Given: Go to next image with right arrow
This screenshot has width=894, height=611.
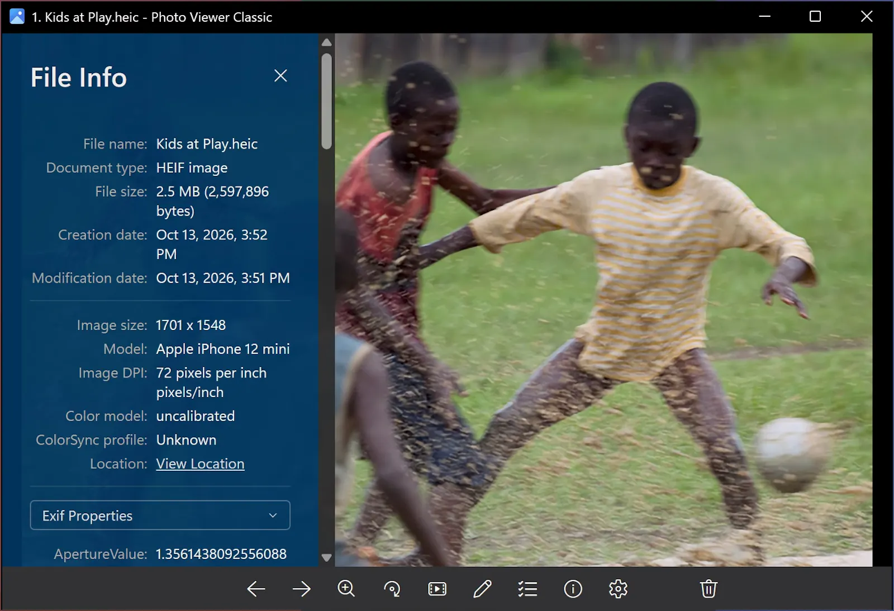Looking at the screenshot, I should point(301,589).
